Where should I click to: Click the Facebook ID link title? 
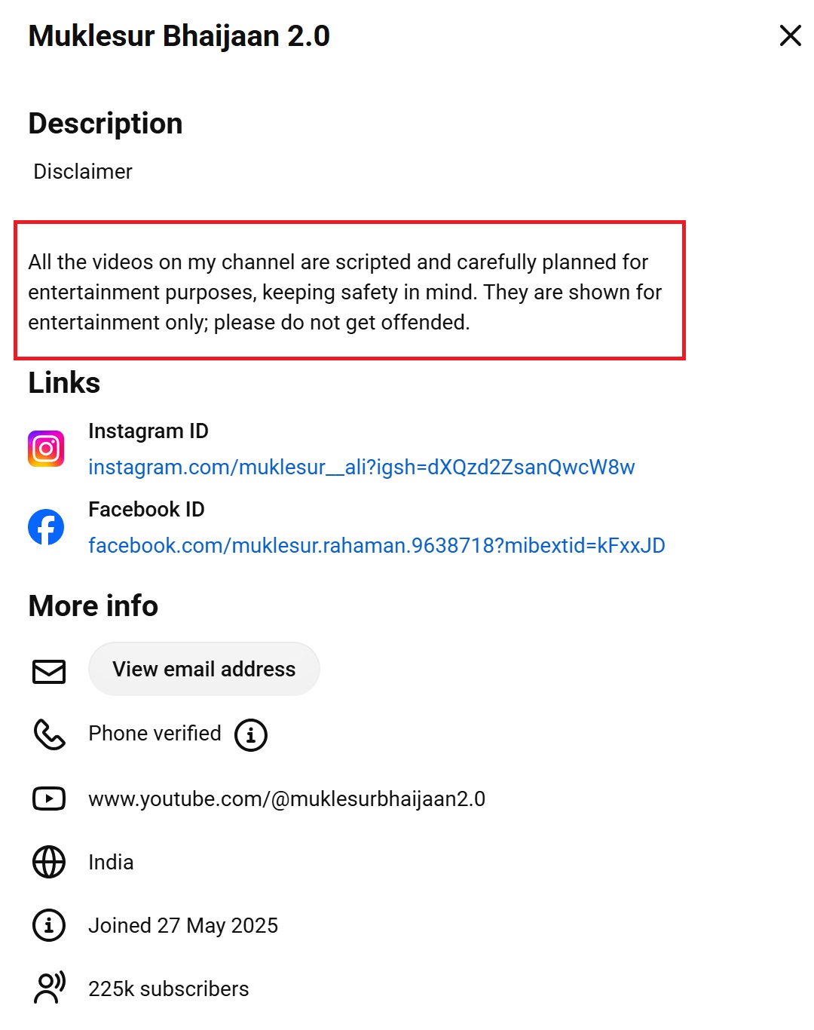pos(146,510)
